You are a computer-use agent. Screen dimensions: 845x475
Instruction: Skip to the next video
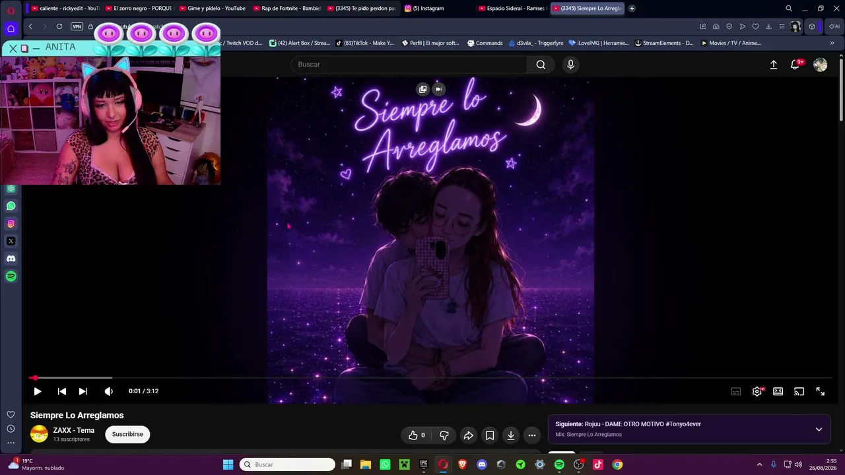pyautogui.click(x=83, y=391)
